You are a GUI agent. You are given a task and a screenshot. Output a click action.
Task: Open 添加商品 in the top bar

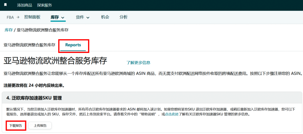[24, 5]
